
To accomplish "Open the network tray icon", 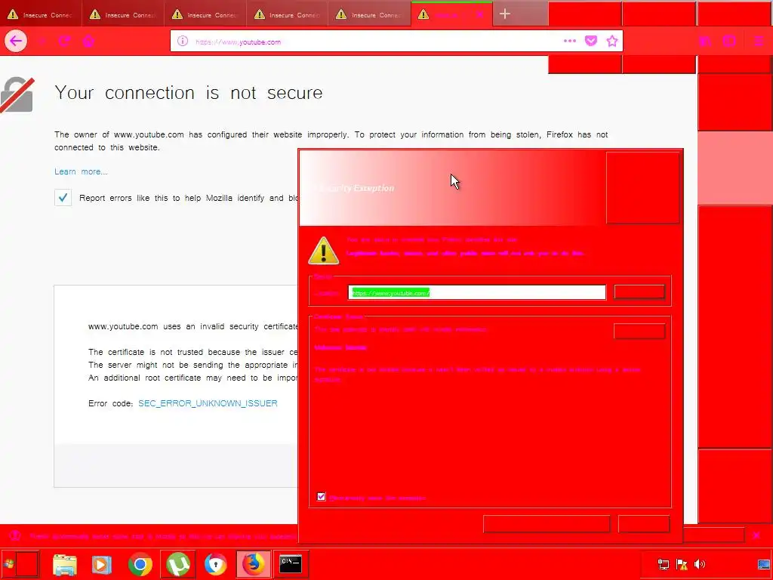I will [664, 565].
